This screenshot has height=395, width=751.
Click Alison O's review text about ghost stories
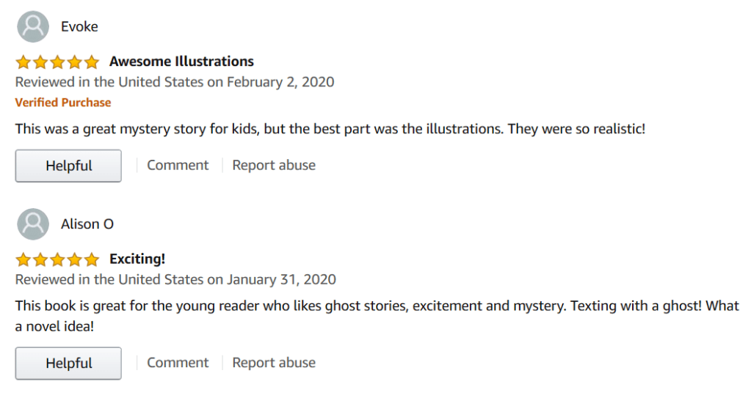coord(377,306)
